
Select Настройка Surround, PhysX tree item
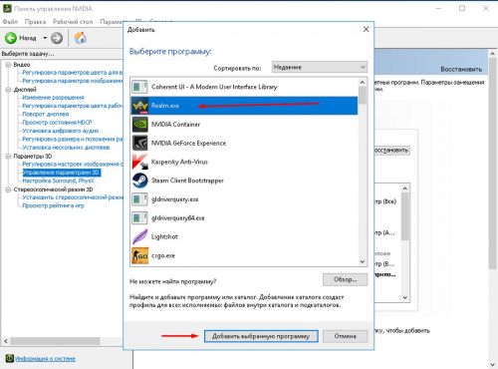[58, 181]
